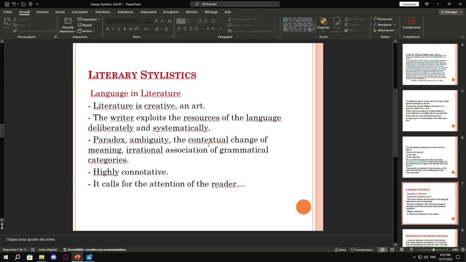The height and width of the screenshot is (262, 466).
Task: Decrease font size with the A down-arrow icon
Action: (x=162, y=21)
